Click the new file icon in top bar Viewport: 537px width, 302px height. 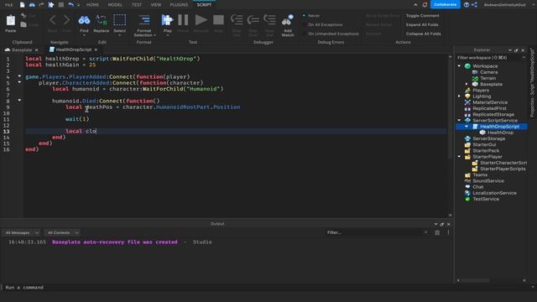click(x=23, y=5)
